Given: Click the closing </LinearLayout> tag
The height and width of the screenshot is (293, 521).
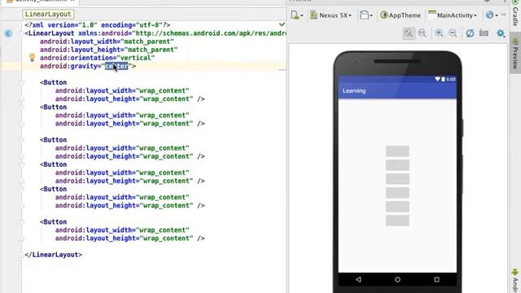Looking at the screenshot, I should (x=53, y=255).
